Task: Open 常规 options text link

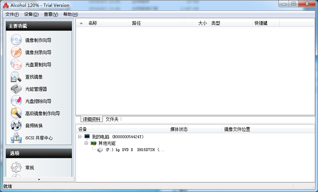Action: pos(29,168)
